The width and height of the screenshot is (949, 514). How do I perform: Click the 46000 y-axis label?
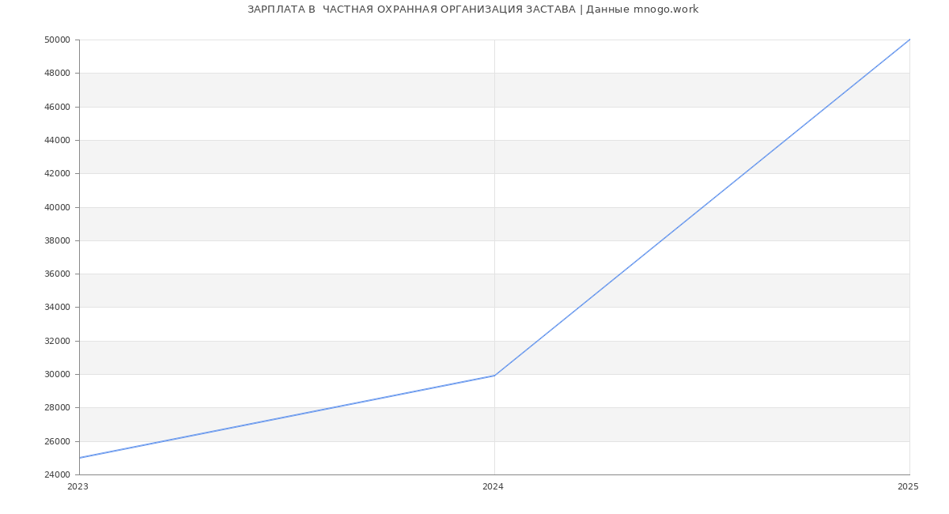coord(58,107)
